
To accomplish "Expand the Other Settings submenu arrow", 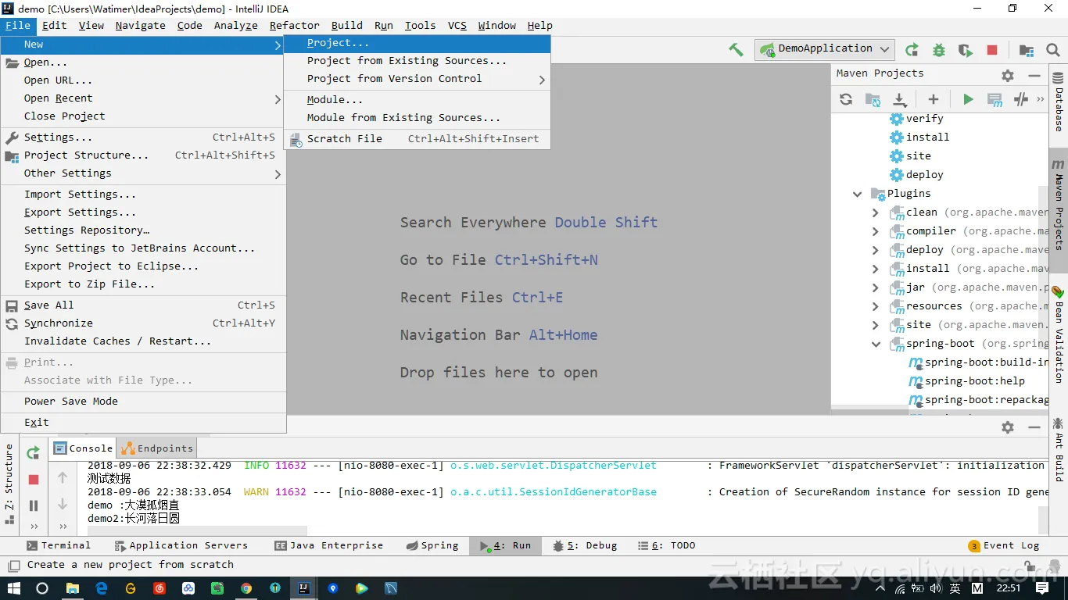I will coord(278,174).
